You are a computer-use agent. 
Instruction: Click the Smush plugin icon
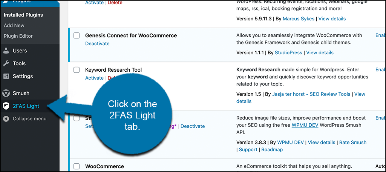tap(6, 93)
